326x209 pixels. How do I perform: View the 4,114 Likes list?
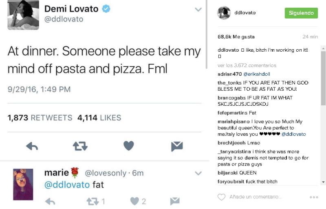[99, 118]
